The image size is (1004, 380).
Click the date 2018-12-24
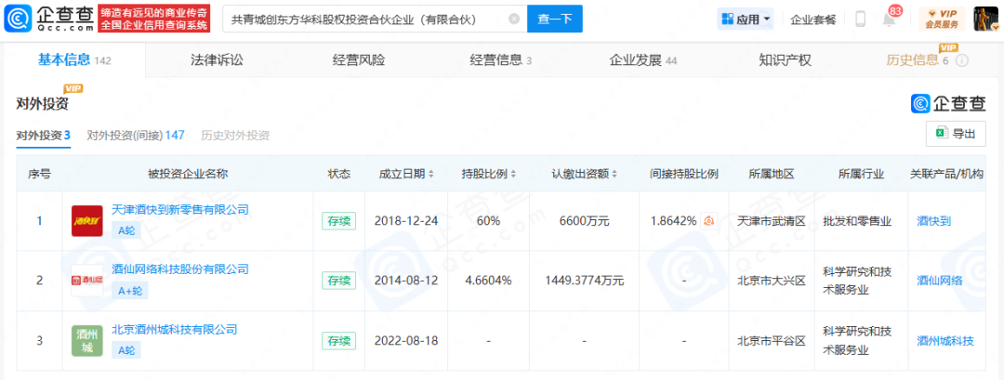click(x=406, y=221)
